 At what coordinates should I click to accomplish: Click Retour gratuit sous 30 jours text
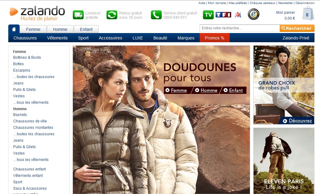[x=131, y=15]
